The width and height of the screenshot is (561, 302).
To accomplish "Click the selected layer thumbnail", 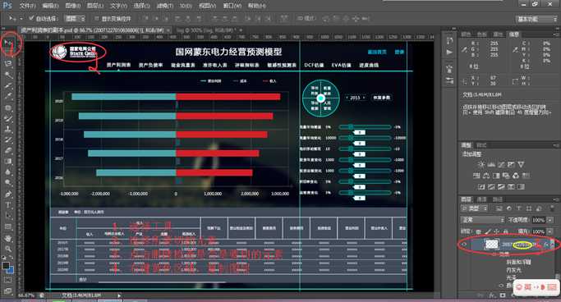I will click(x=491, y=245).
